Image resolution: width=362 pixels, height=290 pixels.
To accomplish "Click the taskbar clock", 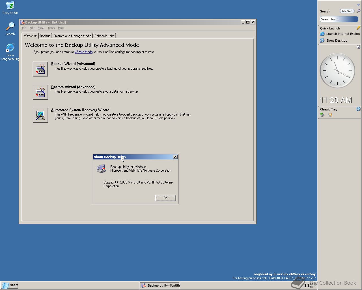I will [308, 285].
